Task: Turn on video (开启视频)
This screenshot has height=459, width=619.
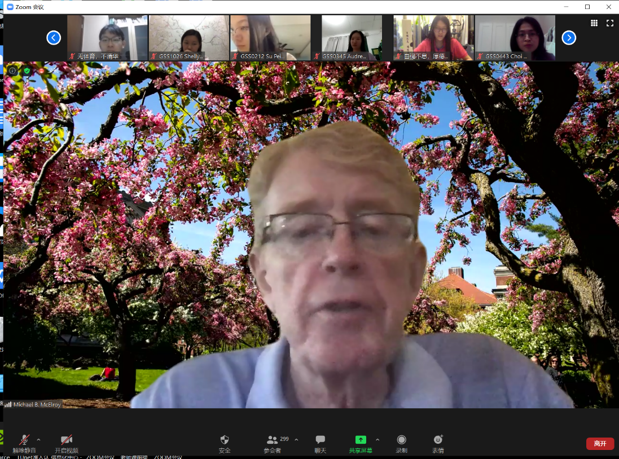Action: [67, 440]
